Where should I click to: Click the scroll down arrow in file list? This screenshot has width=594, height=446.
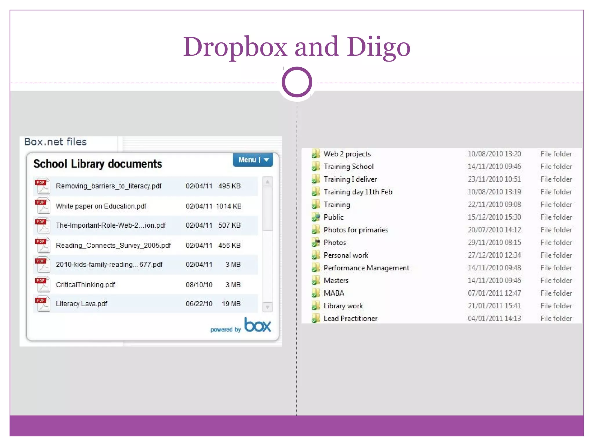tap(267, 307)
